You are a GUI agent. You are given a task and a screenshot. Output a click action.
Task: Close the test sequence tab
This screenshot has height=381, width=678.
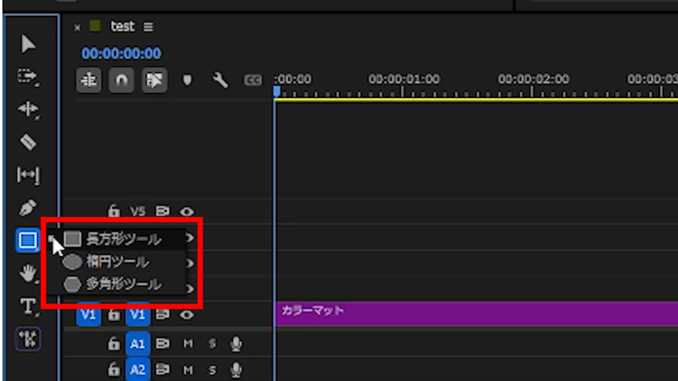click(77, 28)
